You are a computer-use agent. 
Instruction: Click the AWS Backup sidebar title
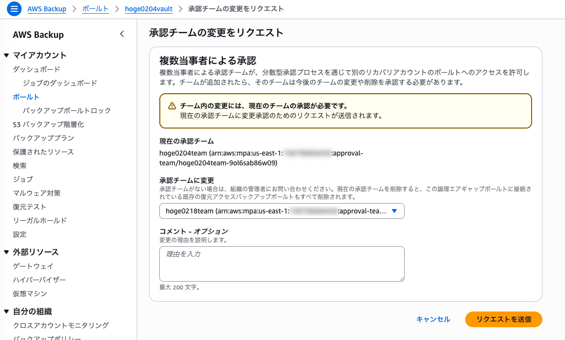38,35
